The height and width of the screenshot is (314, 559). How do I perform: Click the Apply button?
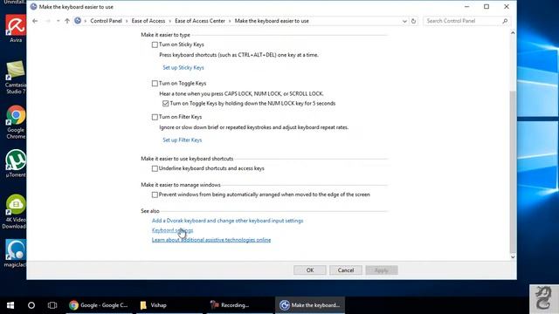pyautogui.click(x=382, y=270)
